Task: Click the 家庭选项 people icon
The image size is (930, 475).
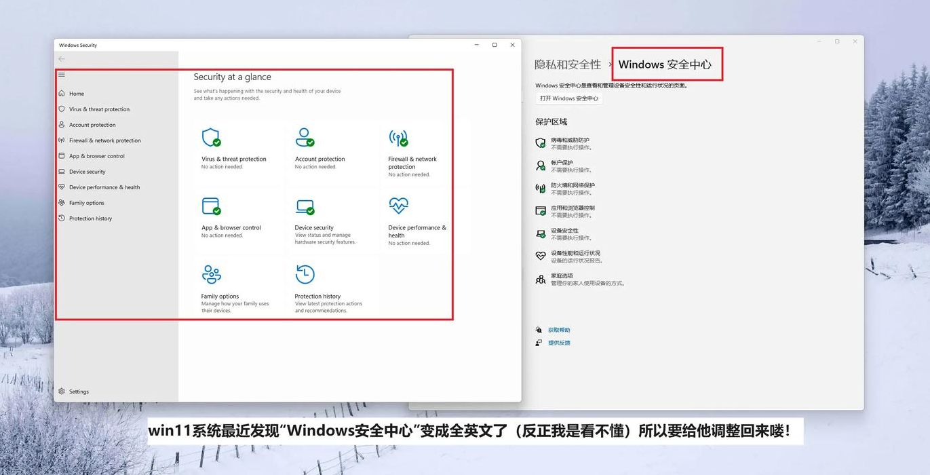Action: pyautogui.click(x=541, y=279)
